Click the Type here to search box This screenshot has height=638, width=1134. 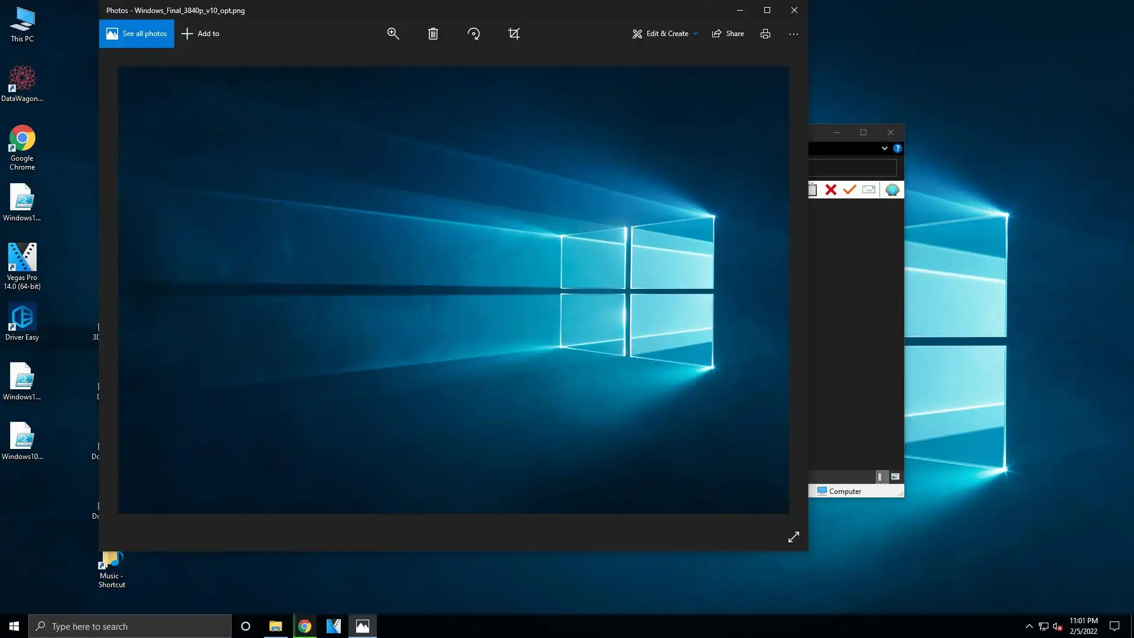pos(130,626)
